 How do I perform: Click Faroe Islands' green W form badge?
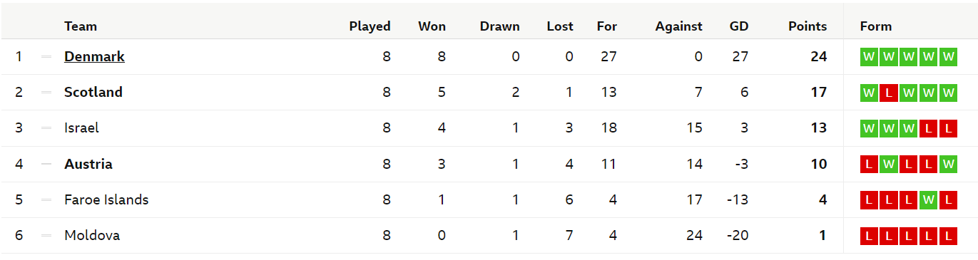click(x=928, y=200)
